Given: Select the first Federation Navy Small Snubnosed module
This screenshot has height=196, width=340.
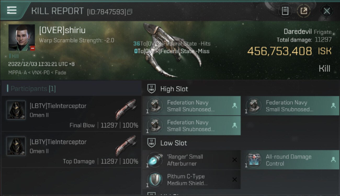Looking at the screenshot, I should 191,106.
